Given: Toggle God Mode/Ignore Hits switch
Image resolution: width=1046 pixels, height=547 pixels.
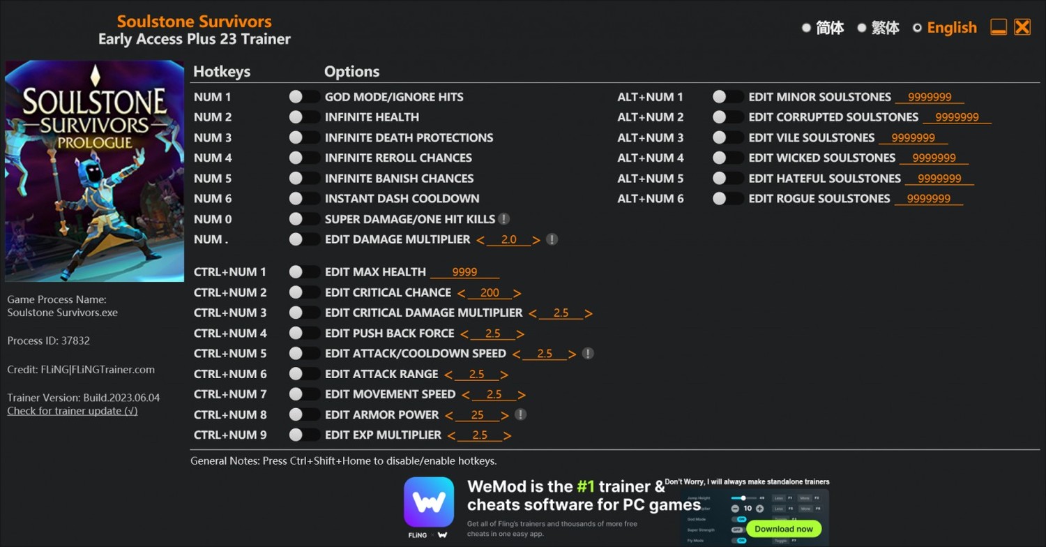Looking at the screenshot, I should coord(305,97).
